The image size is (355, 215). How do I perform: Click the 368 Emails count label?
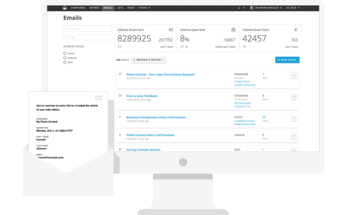pos(122,60)
